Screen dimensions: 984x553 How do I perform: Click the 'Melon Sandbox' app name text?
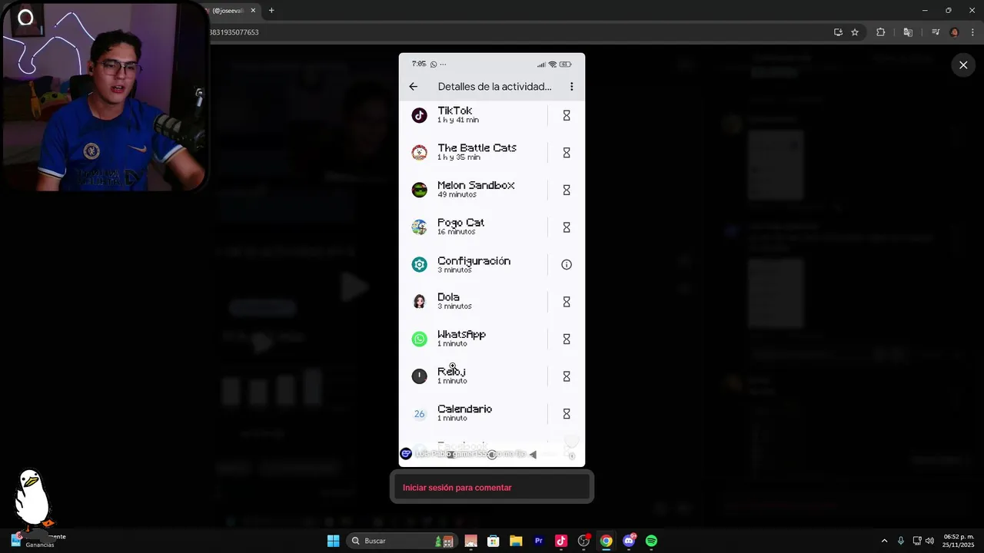(476, 185)
